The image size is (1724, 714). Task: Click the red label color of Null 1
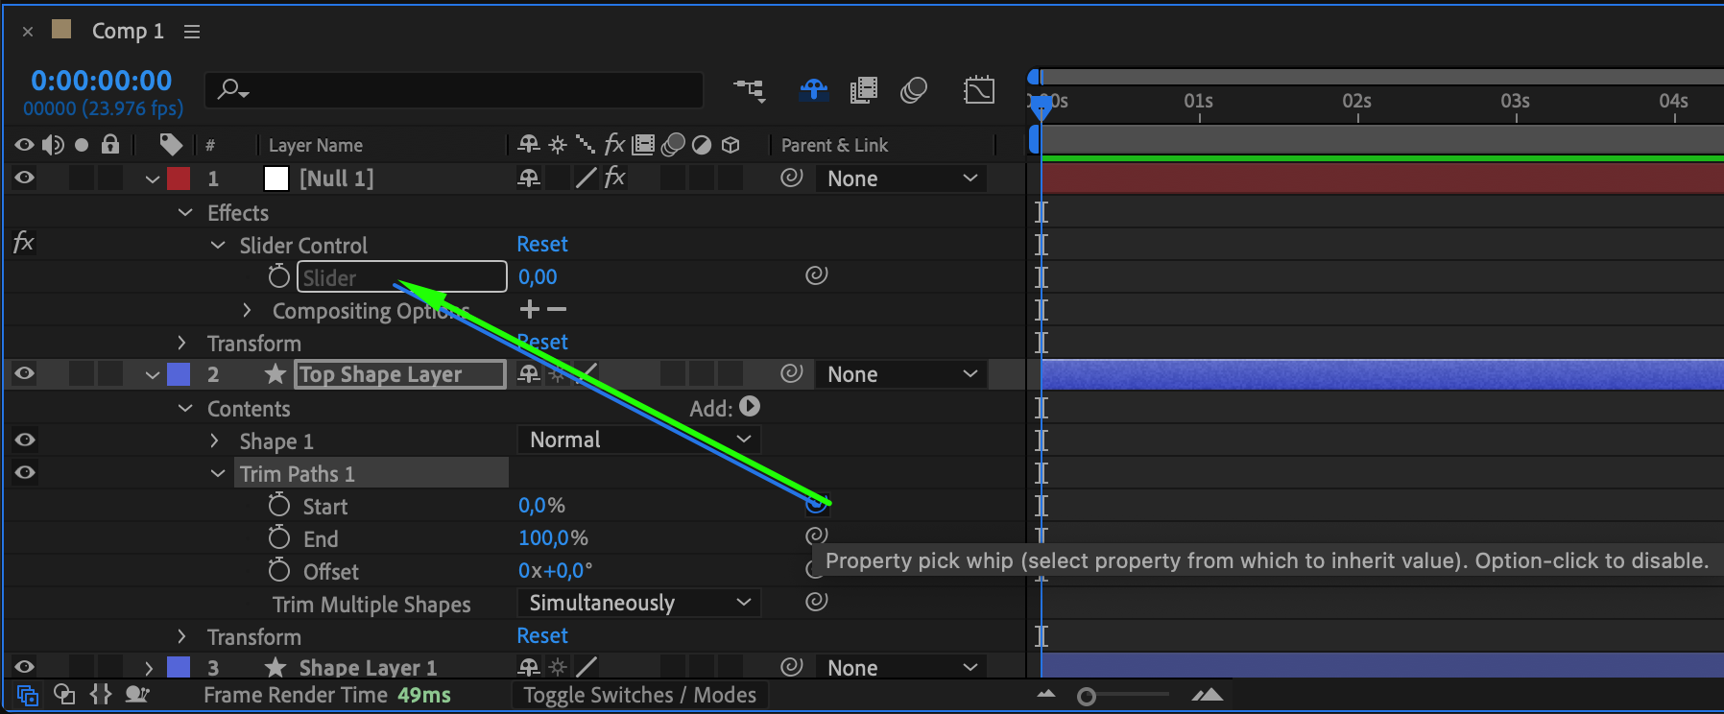179,178
